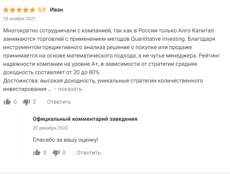The height and width of the screenshot is (174, 230).
Task: Click the review date 28 ноября 2021
Action: [19, 18]
